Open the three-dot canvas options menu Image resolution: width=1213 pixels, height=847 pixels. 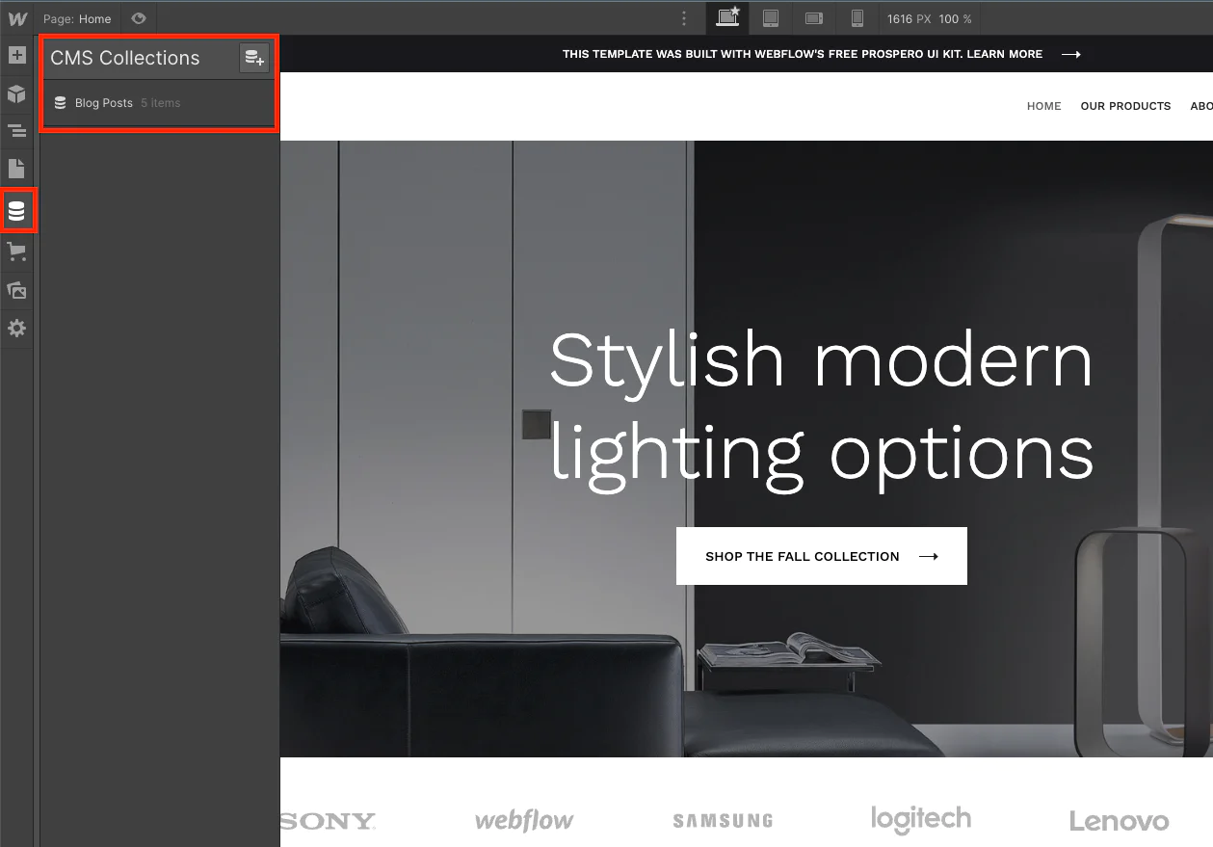click(x=684, y=18)
